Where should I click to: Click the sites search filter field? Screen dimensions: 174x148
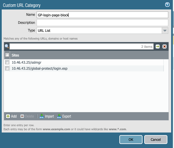[x=82, y=46]
